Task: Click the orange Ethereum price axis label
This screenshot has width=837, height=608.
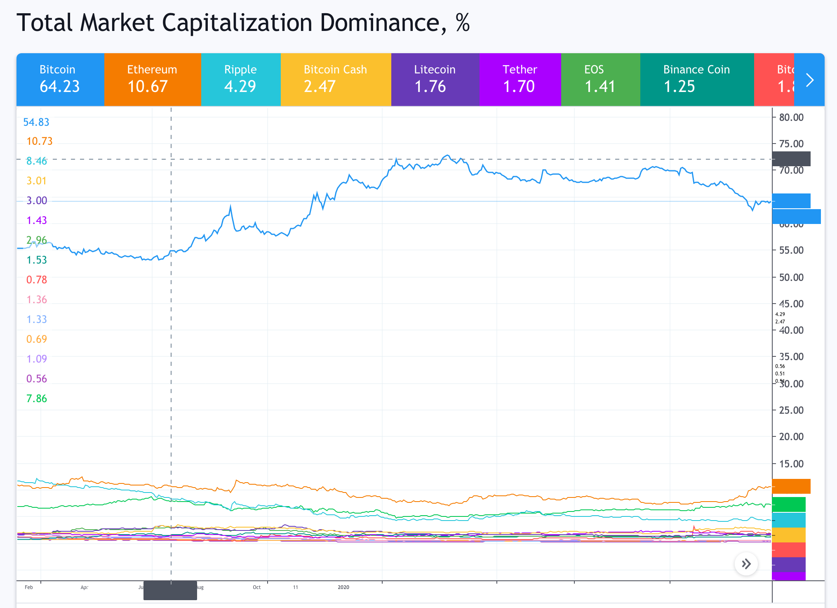Action: pyautogui.click(x=791, y=486)
